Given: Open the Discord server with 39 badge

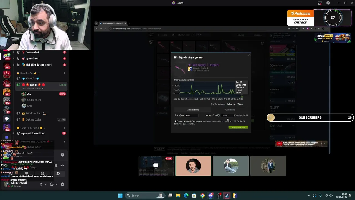Looking at the screenshot, I should pyautogui.click(x=7, y=109).
